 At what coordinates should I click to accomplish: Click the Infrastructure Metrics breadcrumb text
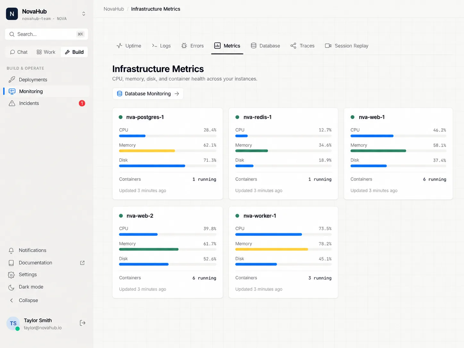(156, 9)
